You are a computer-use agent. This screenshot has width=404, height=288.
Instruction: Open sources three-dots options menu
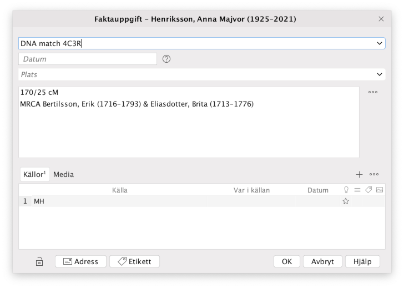[x=374, y=174]
